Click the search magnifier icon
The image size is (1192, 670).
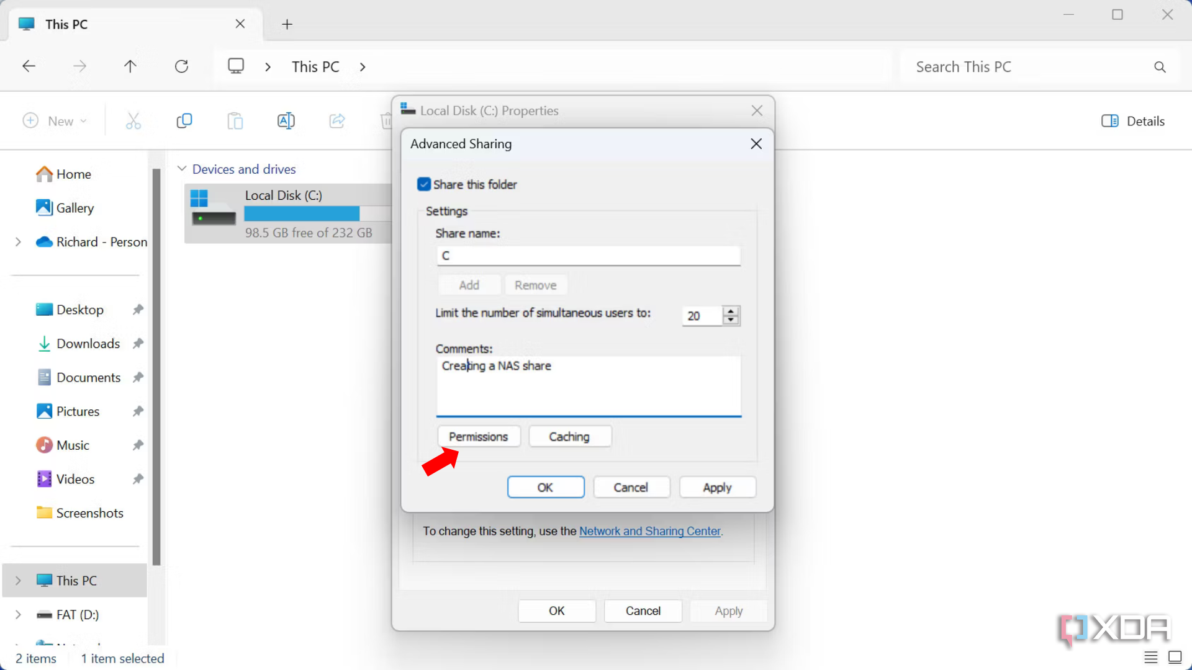(x=1160, y=66)
